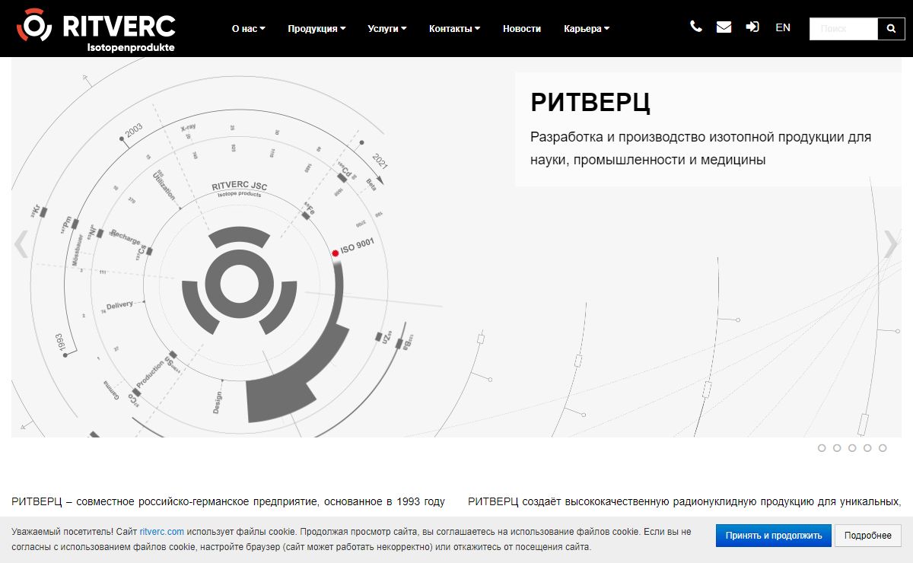
Task: Select the fourth carousel indicator dot
Action: point(867,448)
